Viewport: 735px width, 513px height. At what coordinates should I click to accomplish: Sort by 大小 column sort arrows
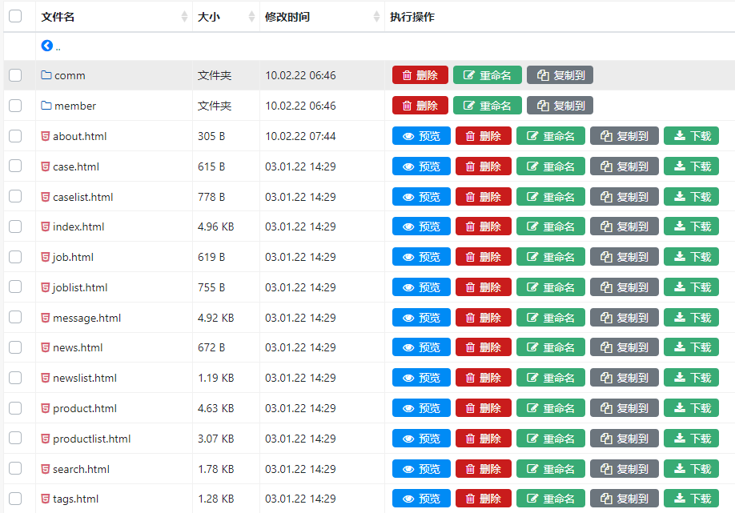252,17
